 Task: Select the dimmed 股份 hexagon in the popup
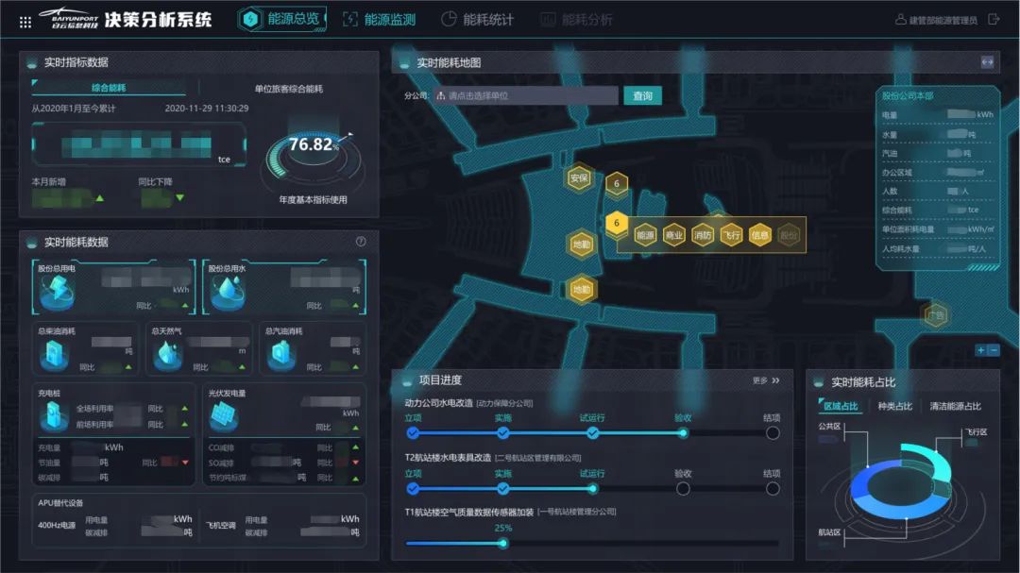(789, 235)
